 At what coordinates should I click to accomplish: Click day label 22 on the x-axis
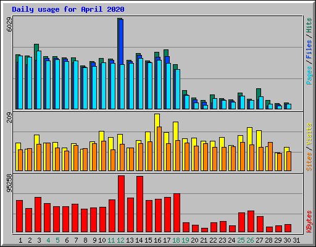213,240
